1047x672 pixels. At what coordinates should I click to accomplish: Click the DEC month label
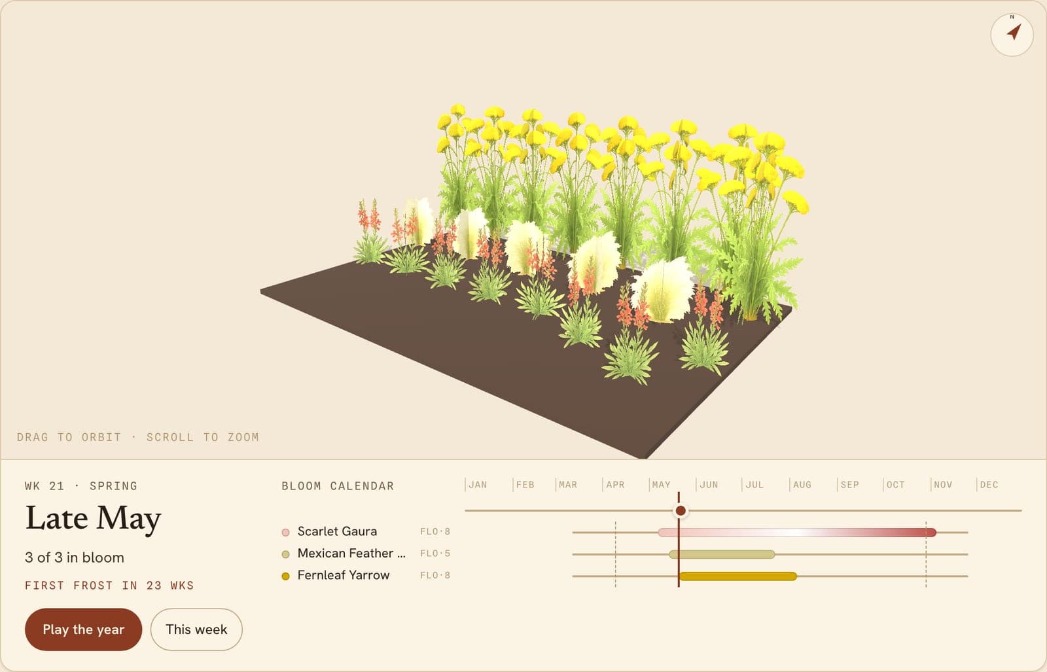point(989,485)
